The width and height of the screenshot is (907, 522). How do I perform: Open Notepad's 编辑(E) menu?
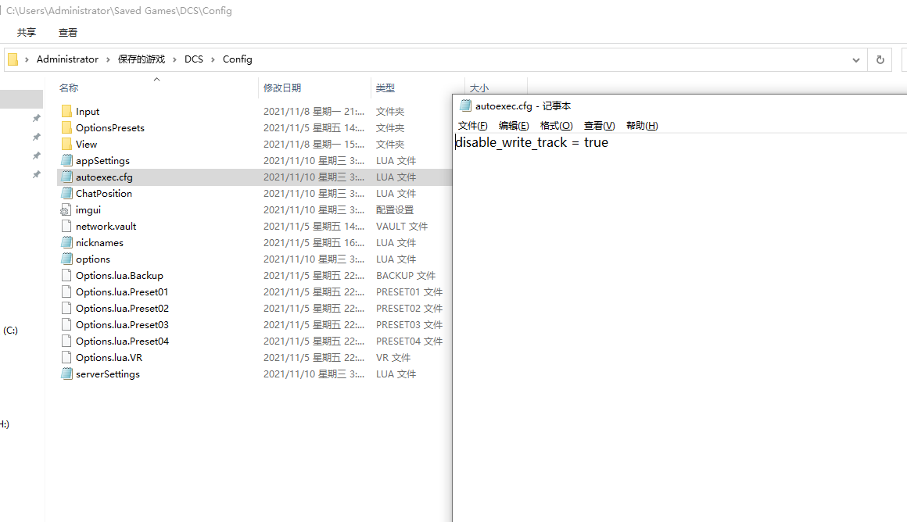(x=514, y=126)
